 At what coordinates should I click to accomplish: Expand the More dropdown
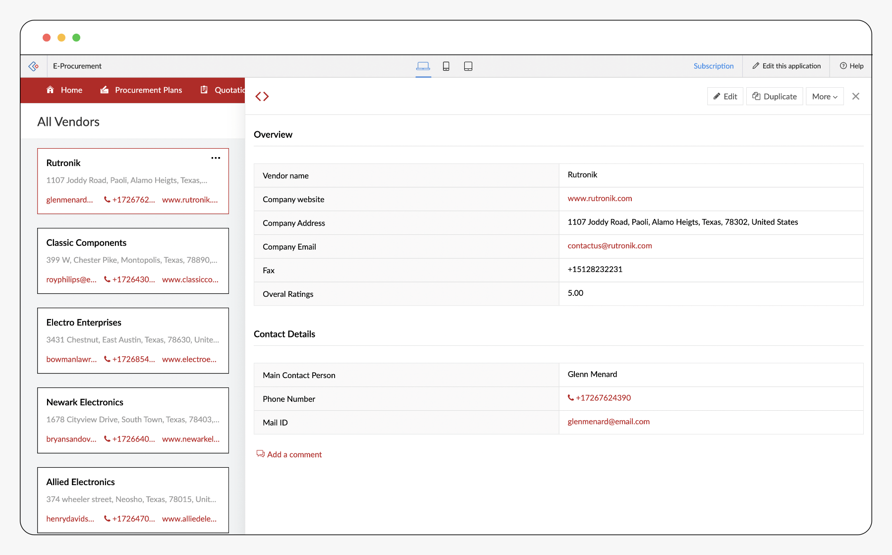tap(825, 97)
